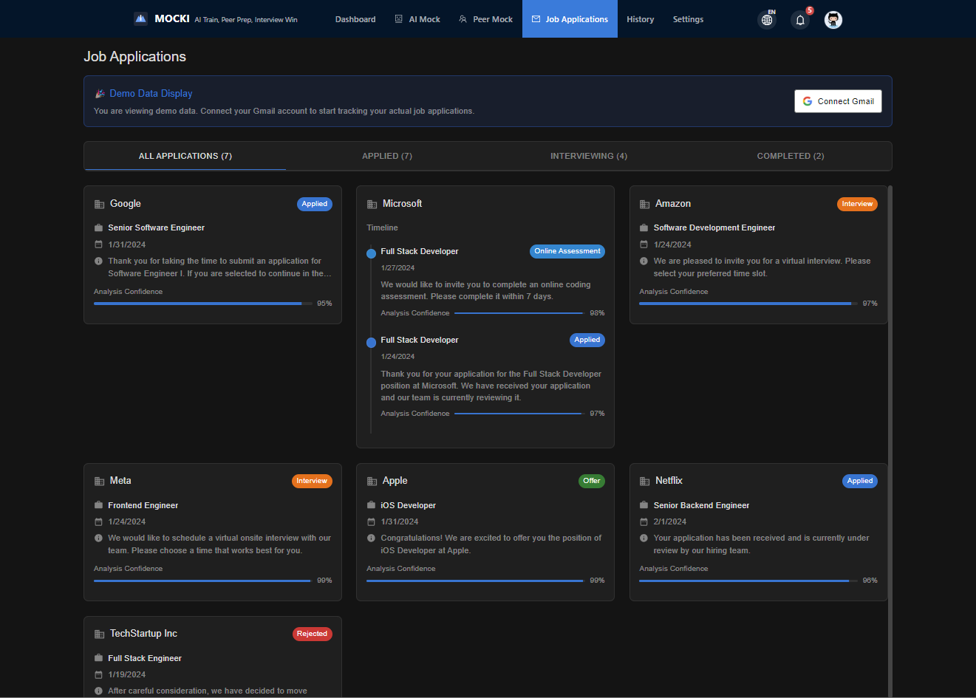Viewport: 976px width, 698px height.
Task: Click the envelope icon on Job Applications tab
Action: point(536,18)
